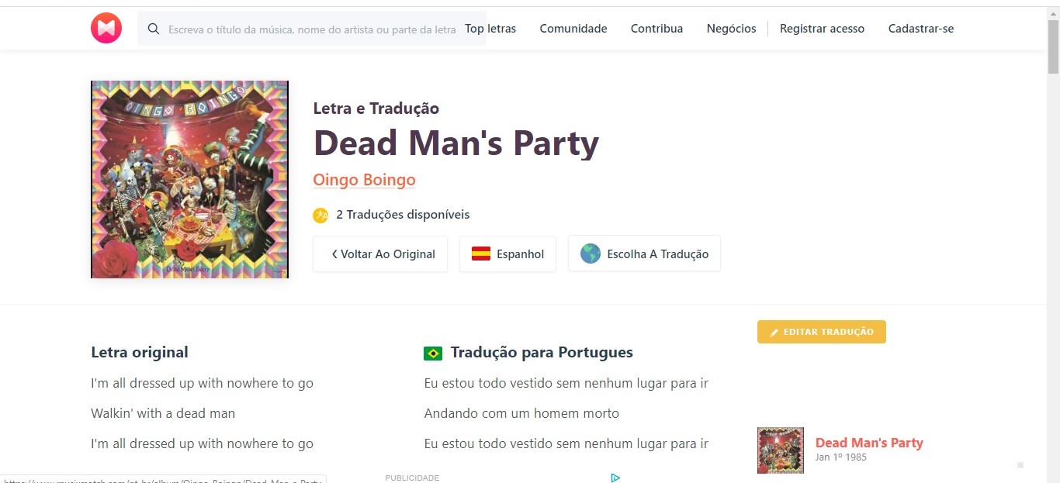Image resolution: width=1060 pixels, height=483 pixels.
Task: Click the yellow translations badge icon
Action: 320,215
